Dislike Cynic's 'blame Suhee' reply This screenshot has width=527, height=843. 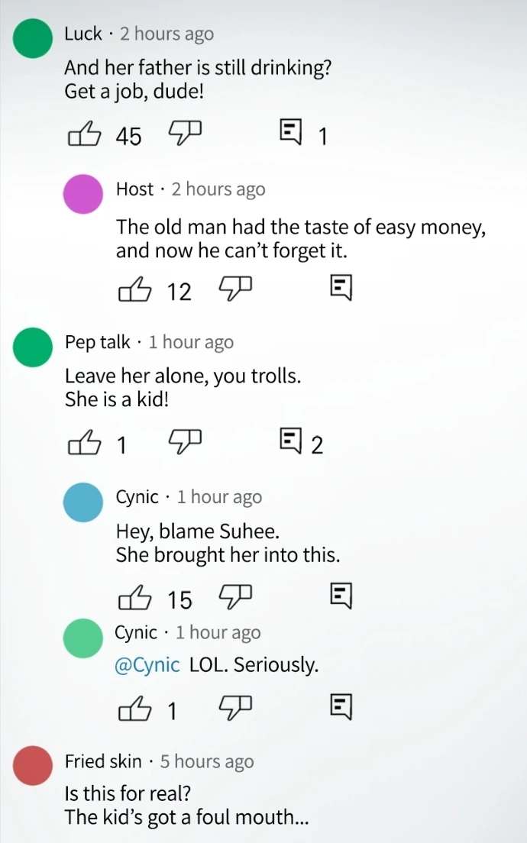[x=236, y=596]
